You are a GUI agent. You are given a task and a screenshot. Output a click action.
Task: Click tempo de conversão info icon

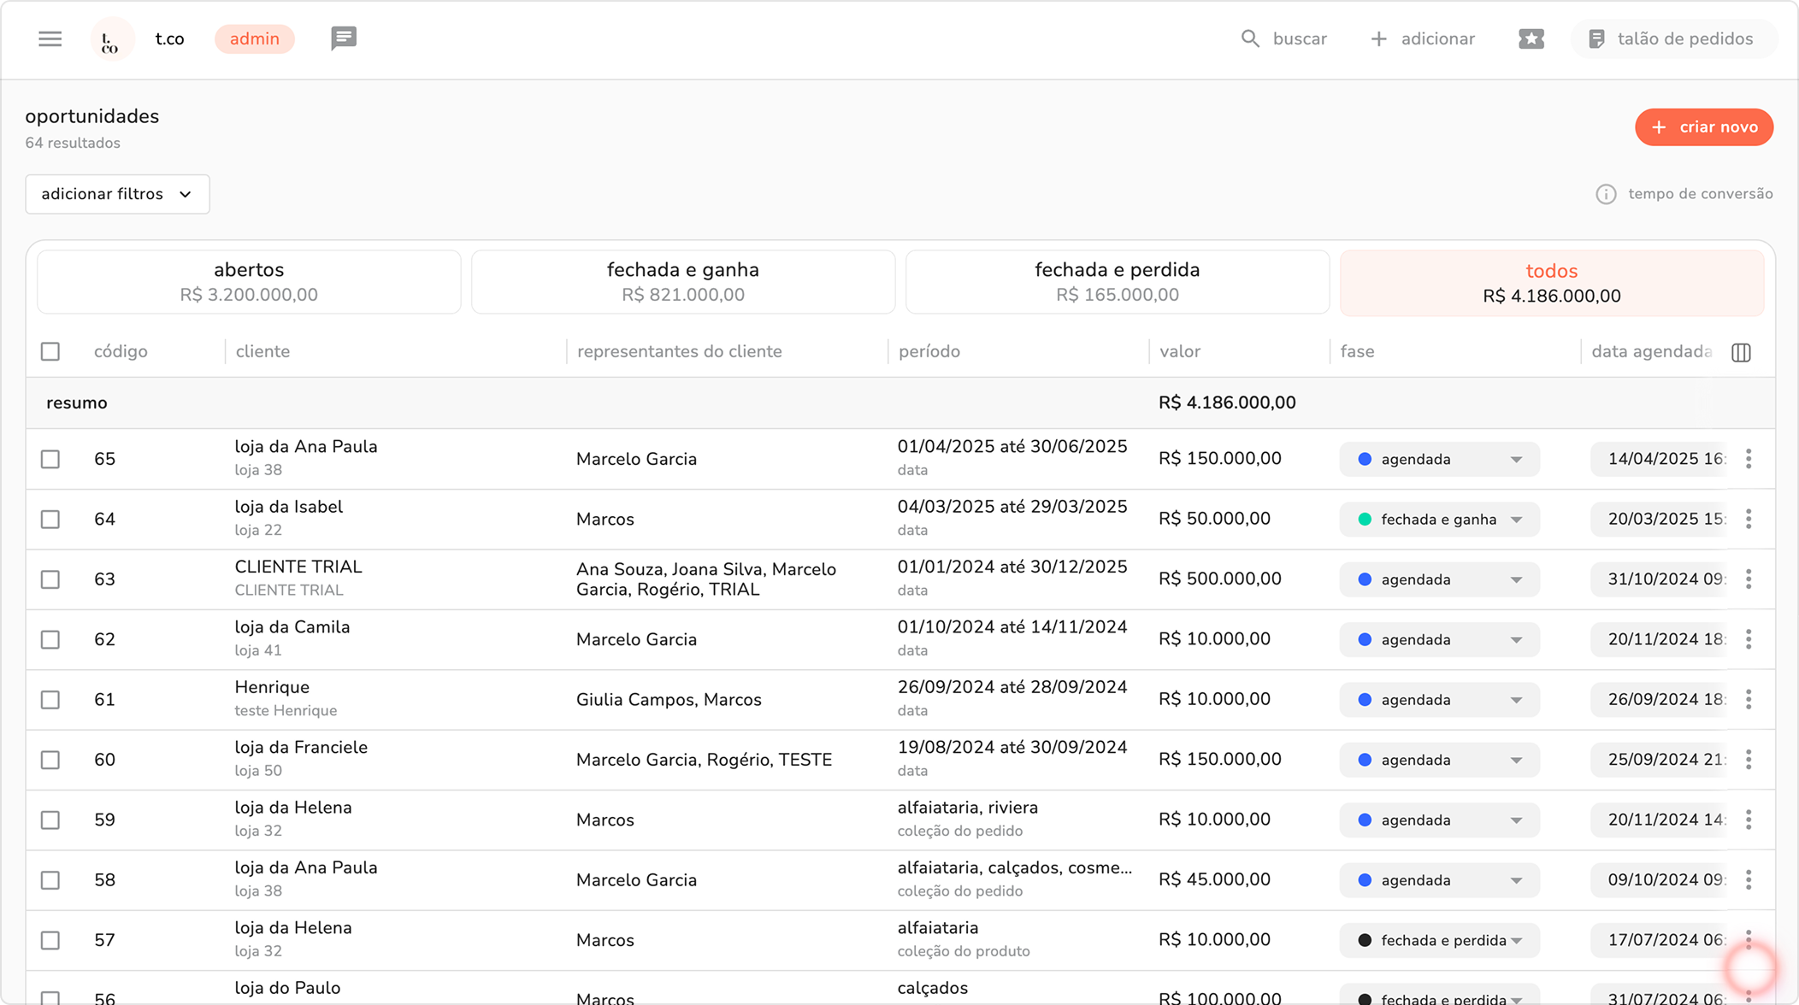(x=1606, y=194)
